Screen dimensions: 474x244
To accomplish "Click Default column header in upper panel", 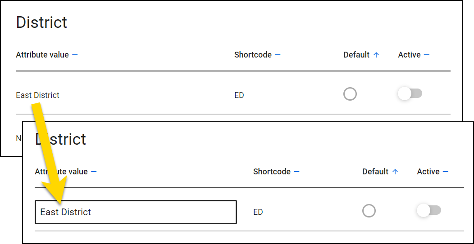I will (x=356, y=55).
